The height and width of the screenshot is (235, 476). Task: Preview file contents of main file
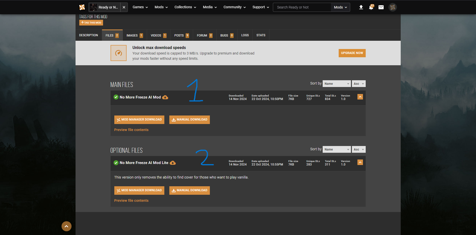click(131, 130)
